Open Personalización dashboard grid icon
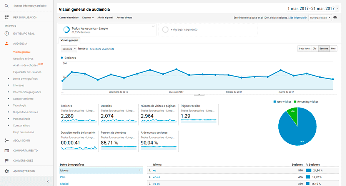This screenshot has width=346, height=186. pyautogui.click(x=7, y=17)
